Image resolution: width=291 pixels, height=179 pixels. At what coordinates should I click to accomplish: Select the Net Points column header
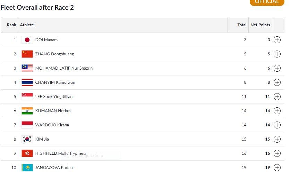click(x=260, y=25)
